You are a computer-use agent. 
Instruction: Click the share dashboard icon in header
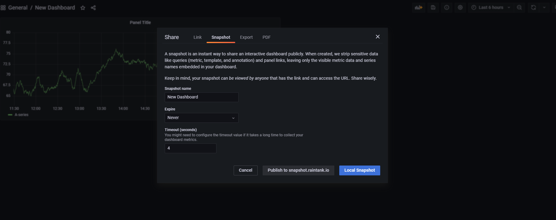tap(93, 8)
